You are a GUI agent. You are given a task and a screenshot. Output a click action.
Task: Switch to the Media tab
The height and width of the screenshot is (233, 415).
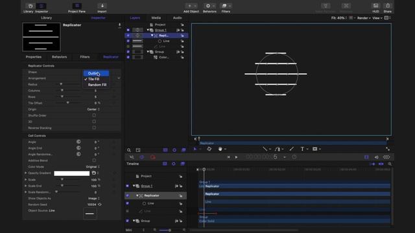156,18
